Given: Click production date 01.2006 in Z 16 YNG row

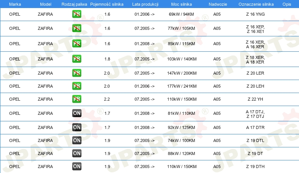Looking at the screenshot, I should pyautogui.click(x=145, y=14).
